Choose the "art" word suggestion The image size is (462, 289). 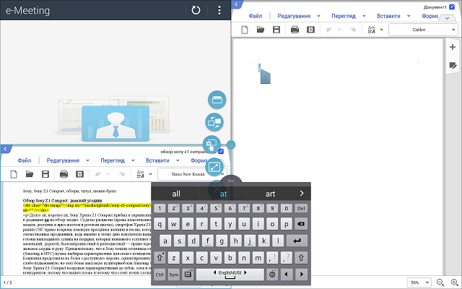pyautogui.click(x=270, y=194)
